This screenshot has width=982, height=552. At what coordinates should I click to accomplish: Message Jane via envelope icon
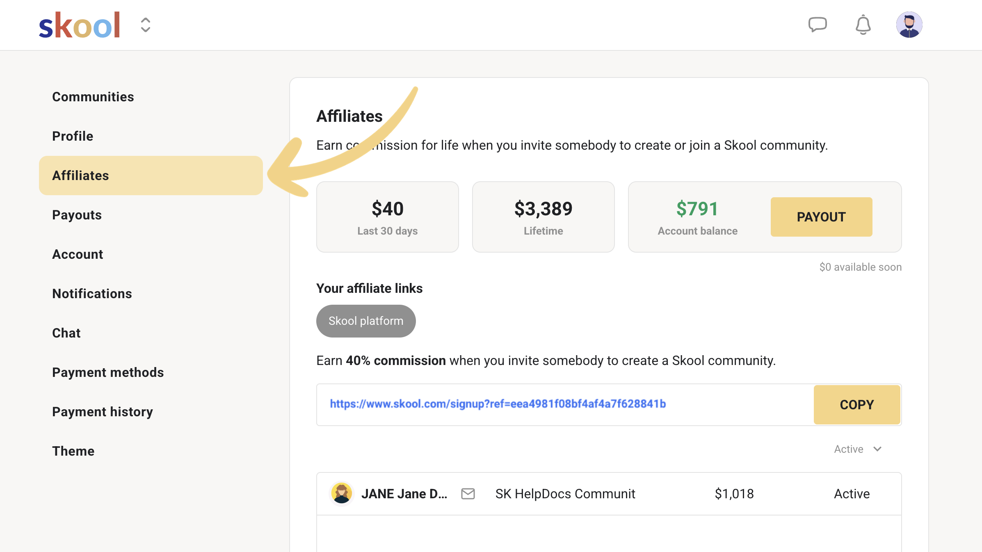[468, 494]
